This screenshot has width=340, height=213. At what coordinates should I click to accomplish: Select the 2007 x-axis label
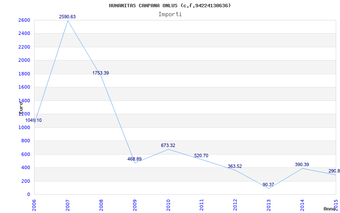pos(68,205)
